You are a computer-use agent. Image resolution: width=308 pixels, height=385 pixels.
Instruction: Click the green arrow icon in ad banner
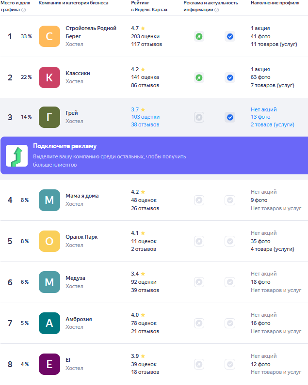(x=16, y=155)
